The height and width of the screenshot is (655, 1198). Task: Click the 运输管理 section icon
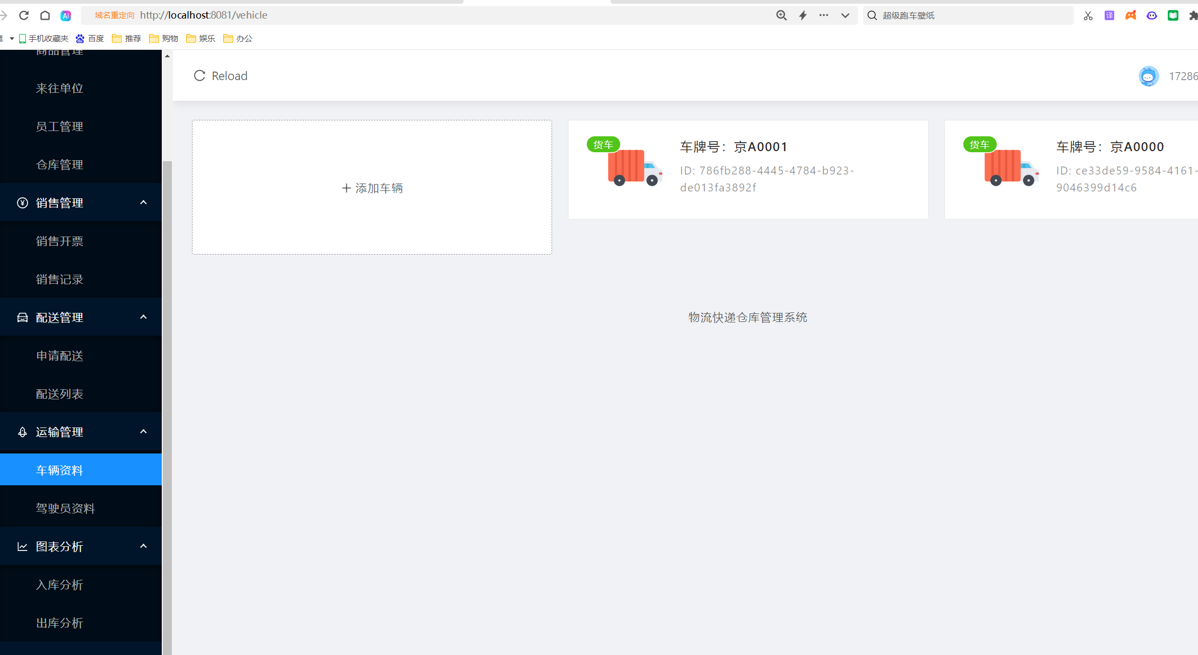coord(22,432)
